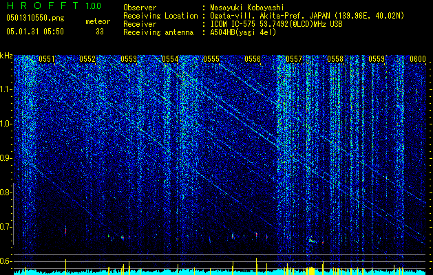
Task: Click the 0.6 frequency axis label
Action: tap(6, 261)
